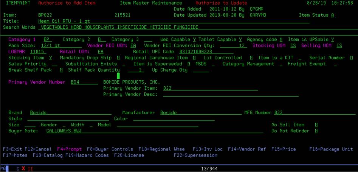
Task: Select the Primary Vendor Number field B04
Action: point(84,82)
